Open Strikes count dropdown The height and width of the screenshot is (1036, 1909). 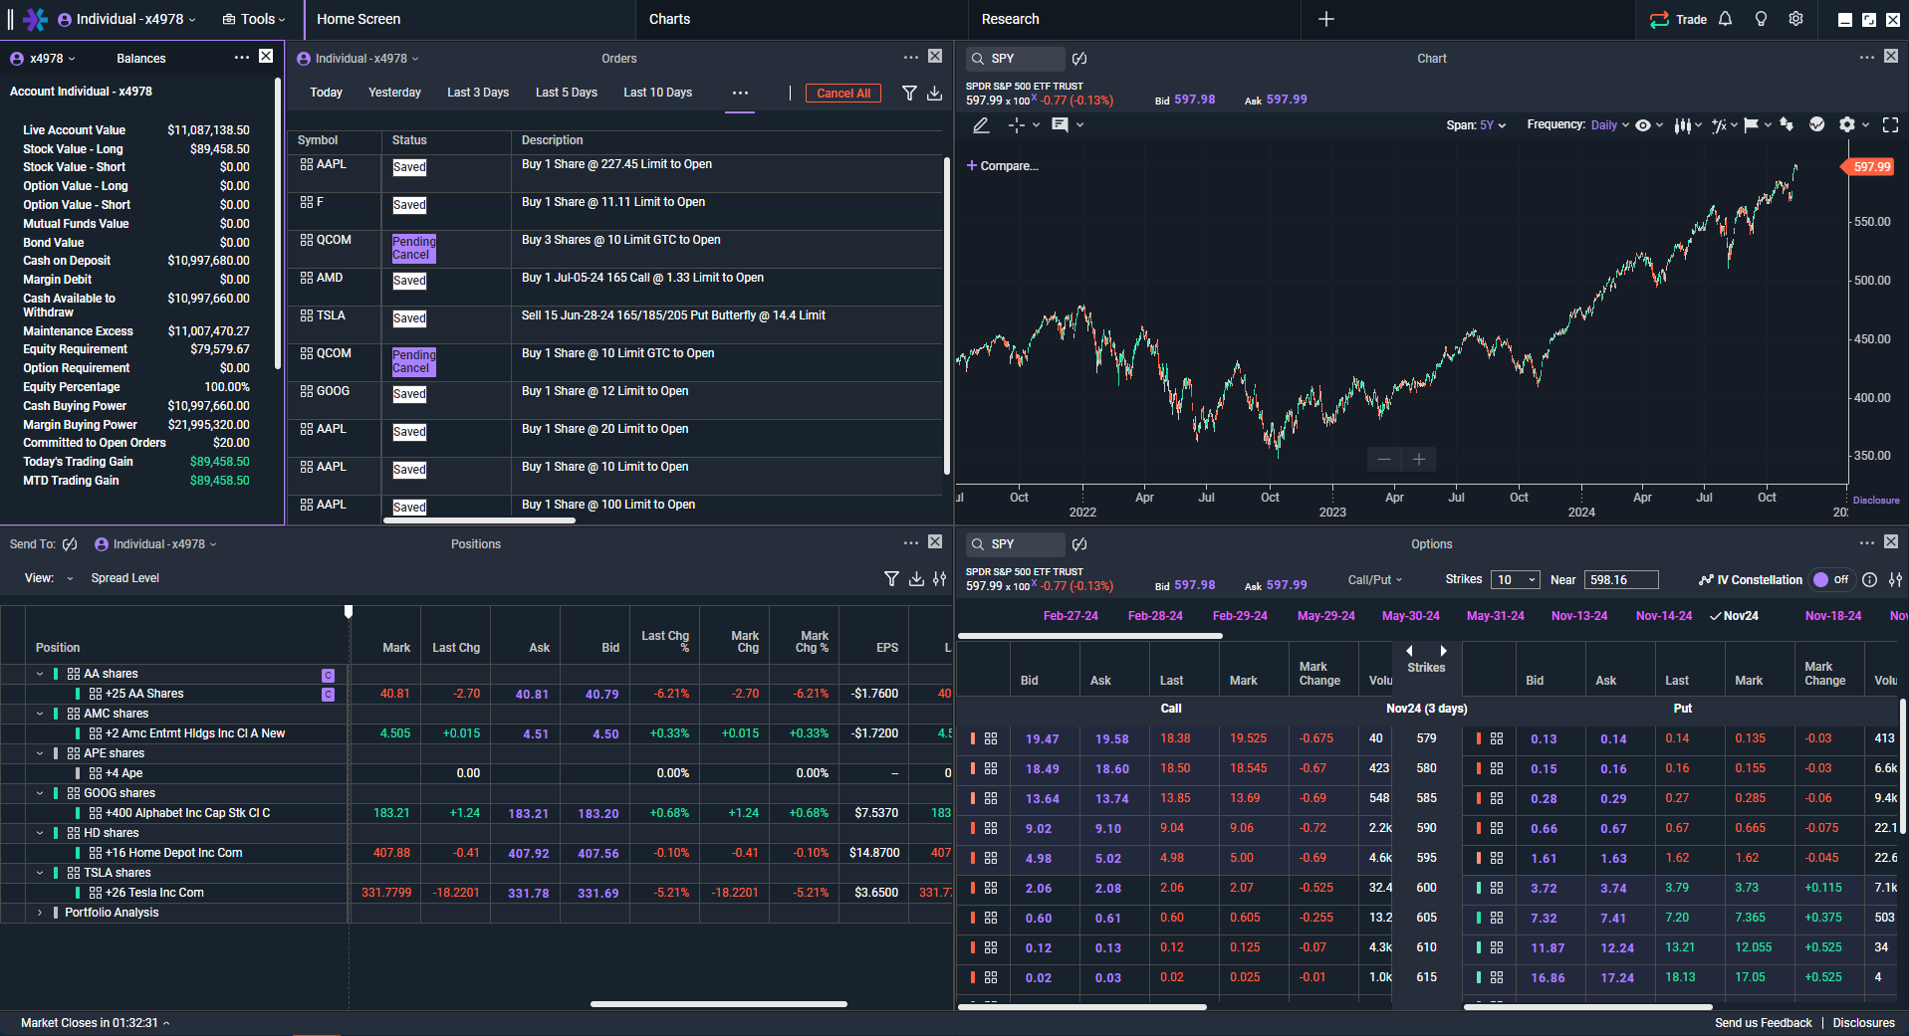[x=1516, y=579]
